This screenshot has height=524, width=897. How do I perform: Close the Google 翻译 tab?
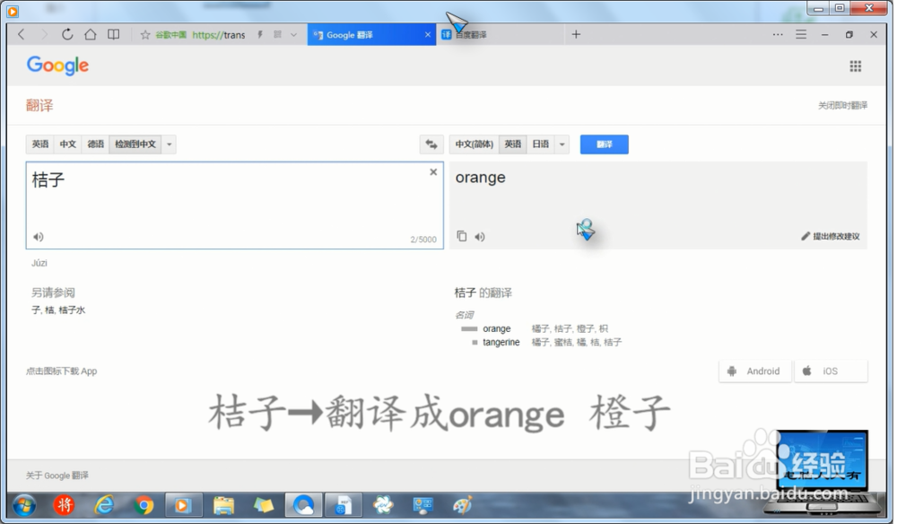428,35
